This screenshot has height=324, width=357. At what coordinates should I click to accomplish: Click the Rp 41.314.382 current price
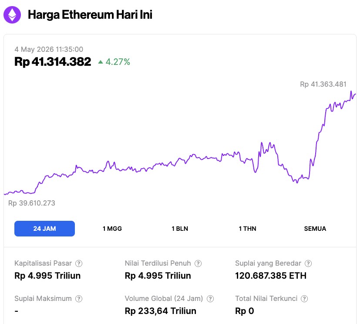[x=53, y=62]
